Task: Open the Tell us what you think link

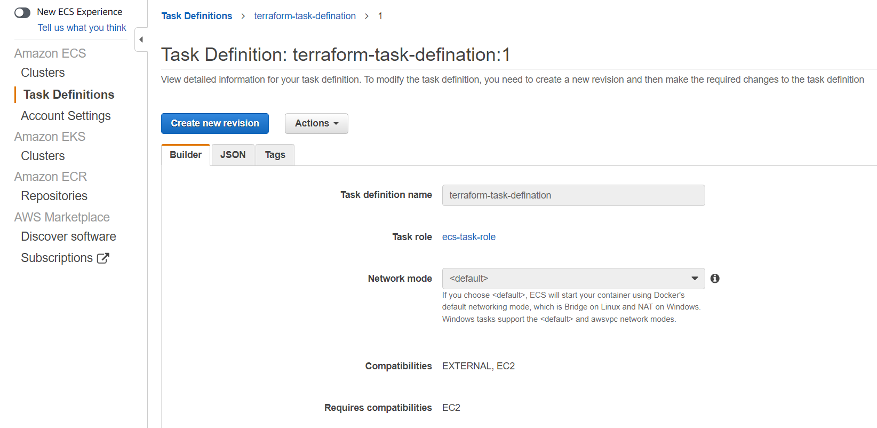Action: (x=82, y=28)
